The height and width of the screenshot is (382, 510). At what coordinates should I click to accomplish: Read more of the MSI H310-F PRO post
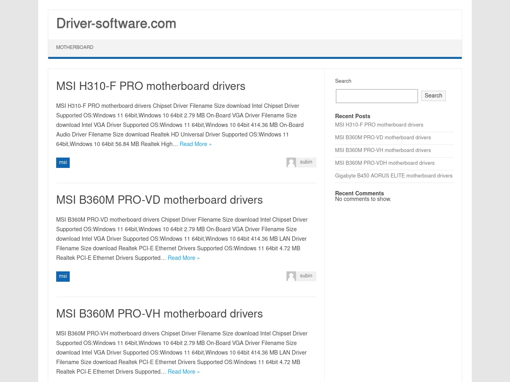(196, 144)
